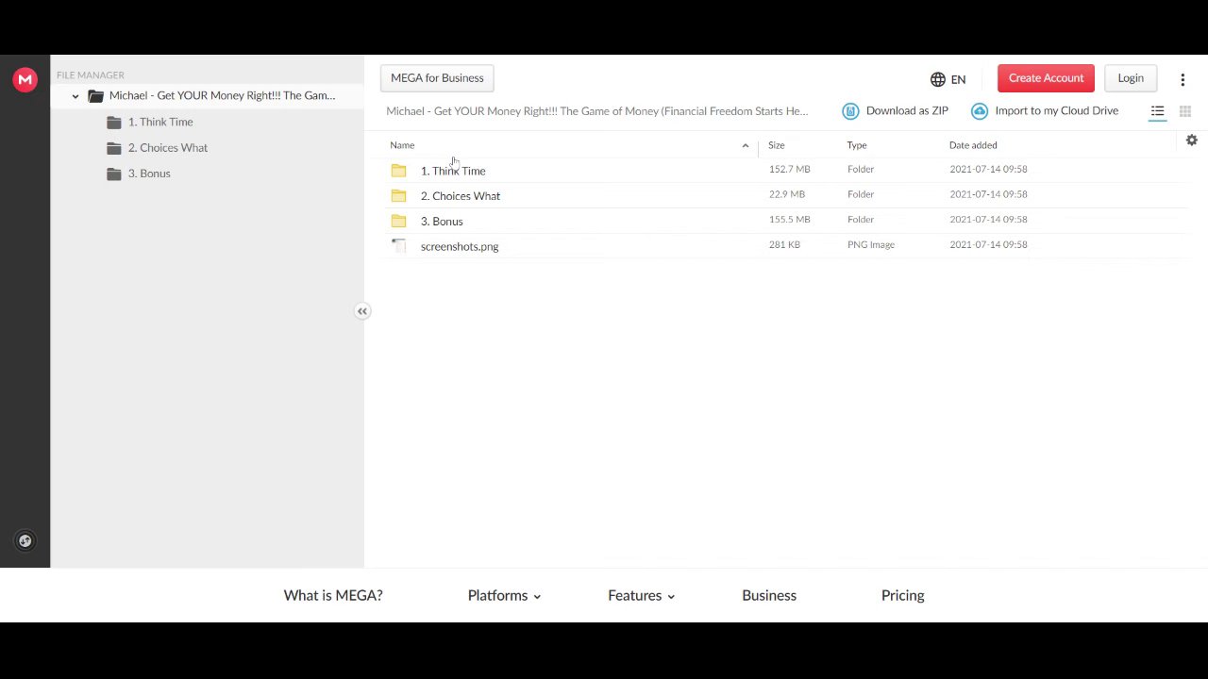Click the folder breadcrumb path text

click(597, 111)
